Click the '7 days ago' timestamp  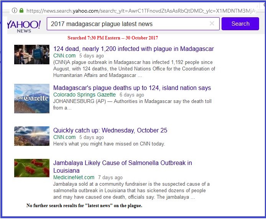(x=110, y=178)
